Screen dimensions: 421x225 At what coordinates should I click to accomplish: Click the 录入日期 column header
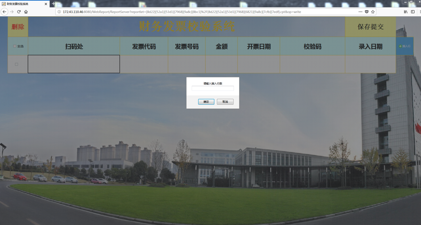coord(371,46)
